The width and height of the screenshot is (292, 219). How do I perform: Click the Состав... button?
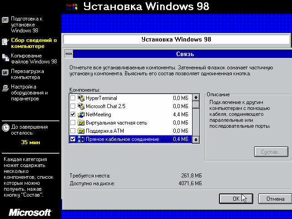click(x=271, y=152)
